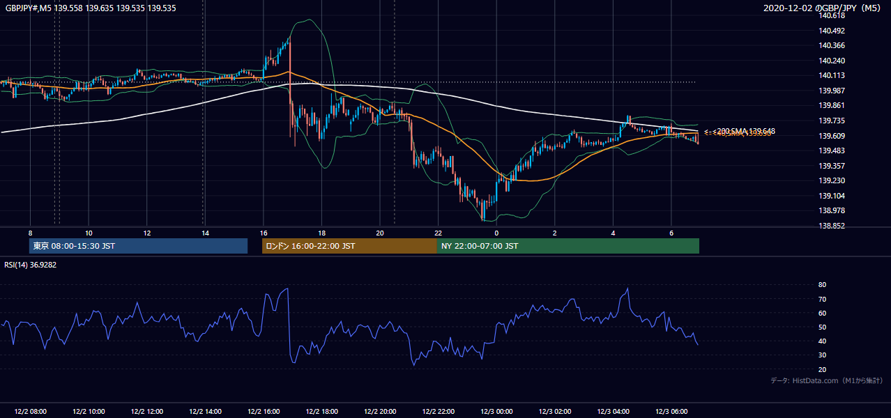Click the GBPJPY#,M5 header with OHLC values
891x418 pixels.
91,8
